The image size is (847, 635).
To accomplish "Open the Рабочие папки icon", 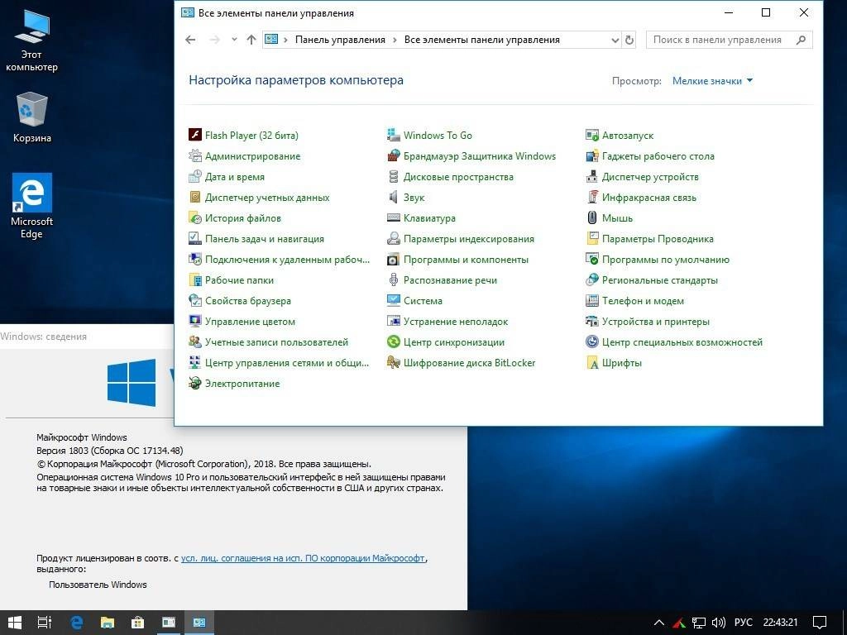I will (x=195, y=280).
